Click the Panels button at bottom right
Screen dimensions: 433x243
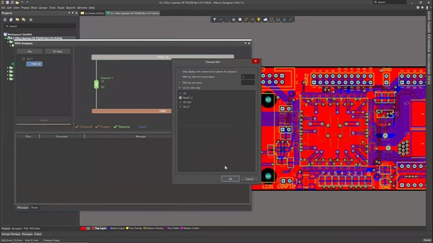pyautogui.click(x=427, y=240)
